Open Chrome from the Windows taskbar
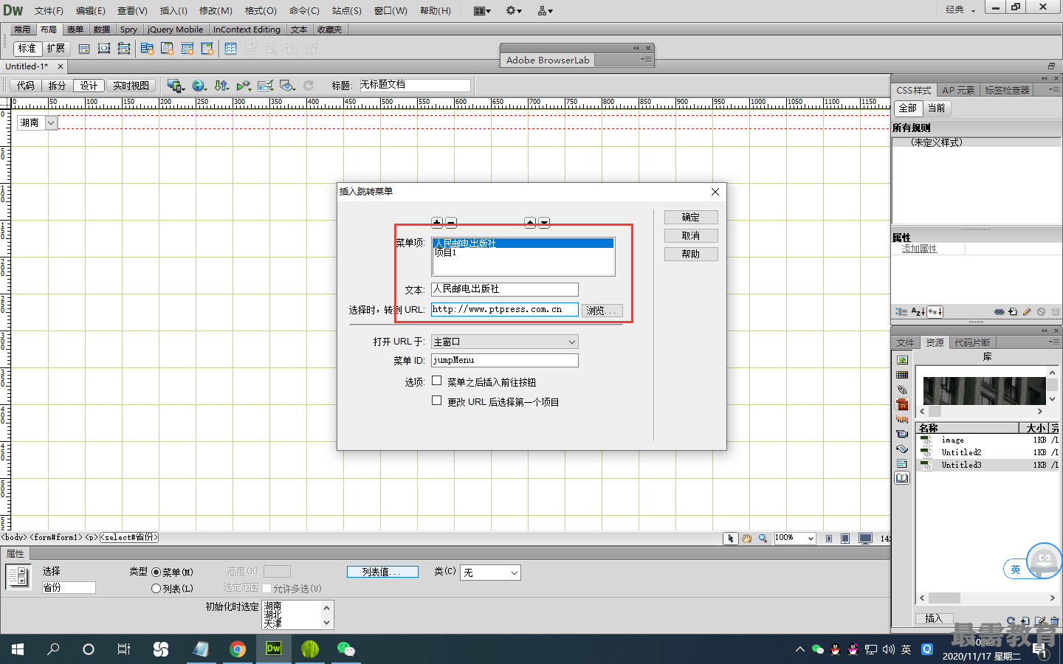Image resolution: width=1063 pixels, height=664 pixels. pyautogui.click(x=238, y=649)
